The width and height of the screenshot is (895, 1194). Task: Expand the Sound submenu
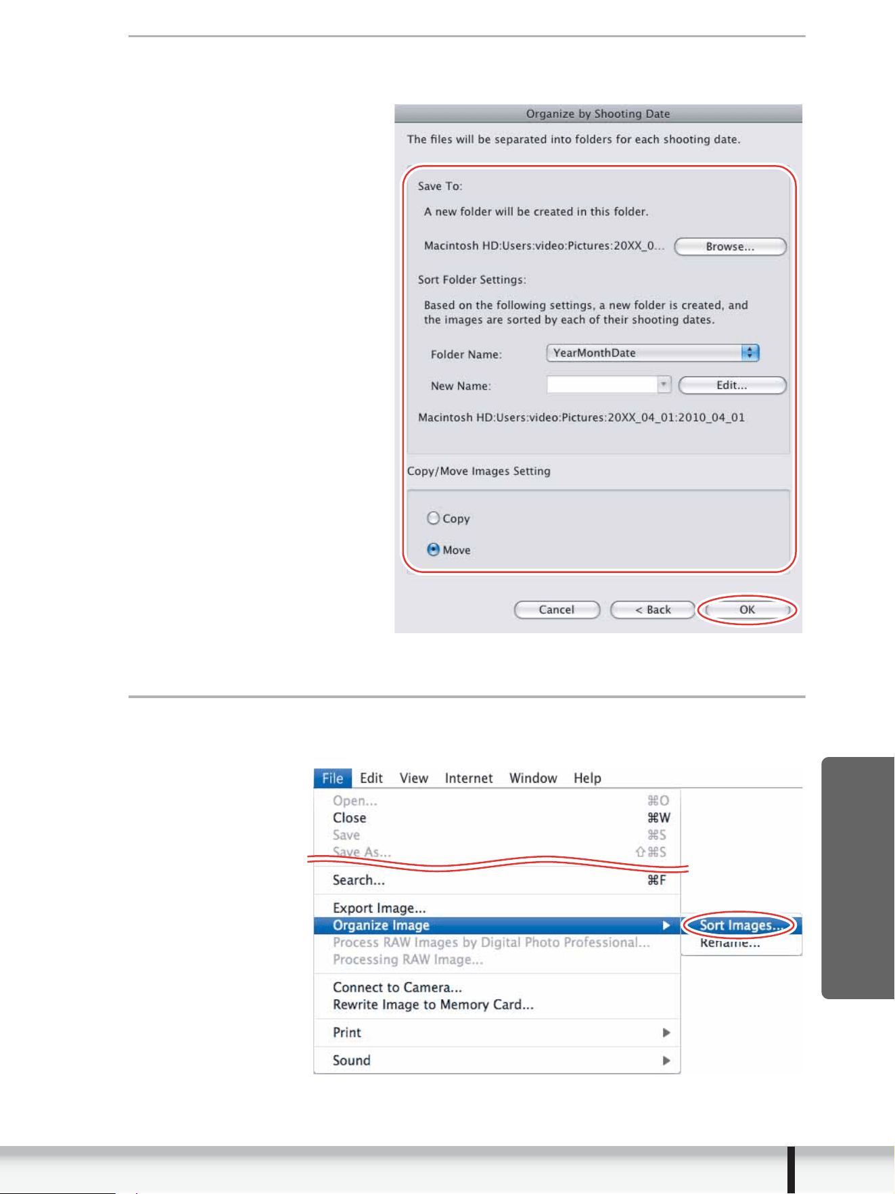(497, 1060)
